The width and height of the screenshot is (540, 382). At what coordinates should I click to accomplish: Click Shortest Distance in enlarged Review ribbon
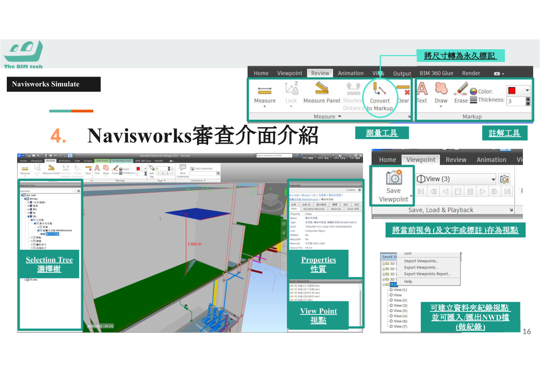point(353,96)
